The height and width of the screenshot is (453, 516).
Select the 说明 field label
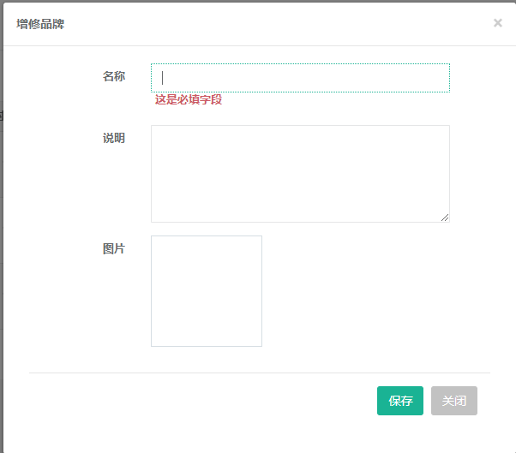[114, 138]
